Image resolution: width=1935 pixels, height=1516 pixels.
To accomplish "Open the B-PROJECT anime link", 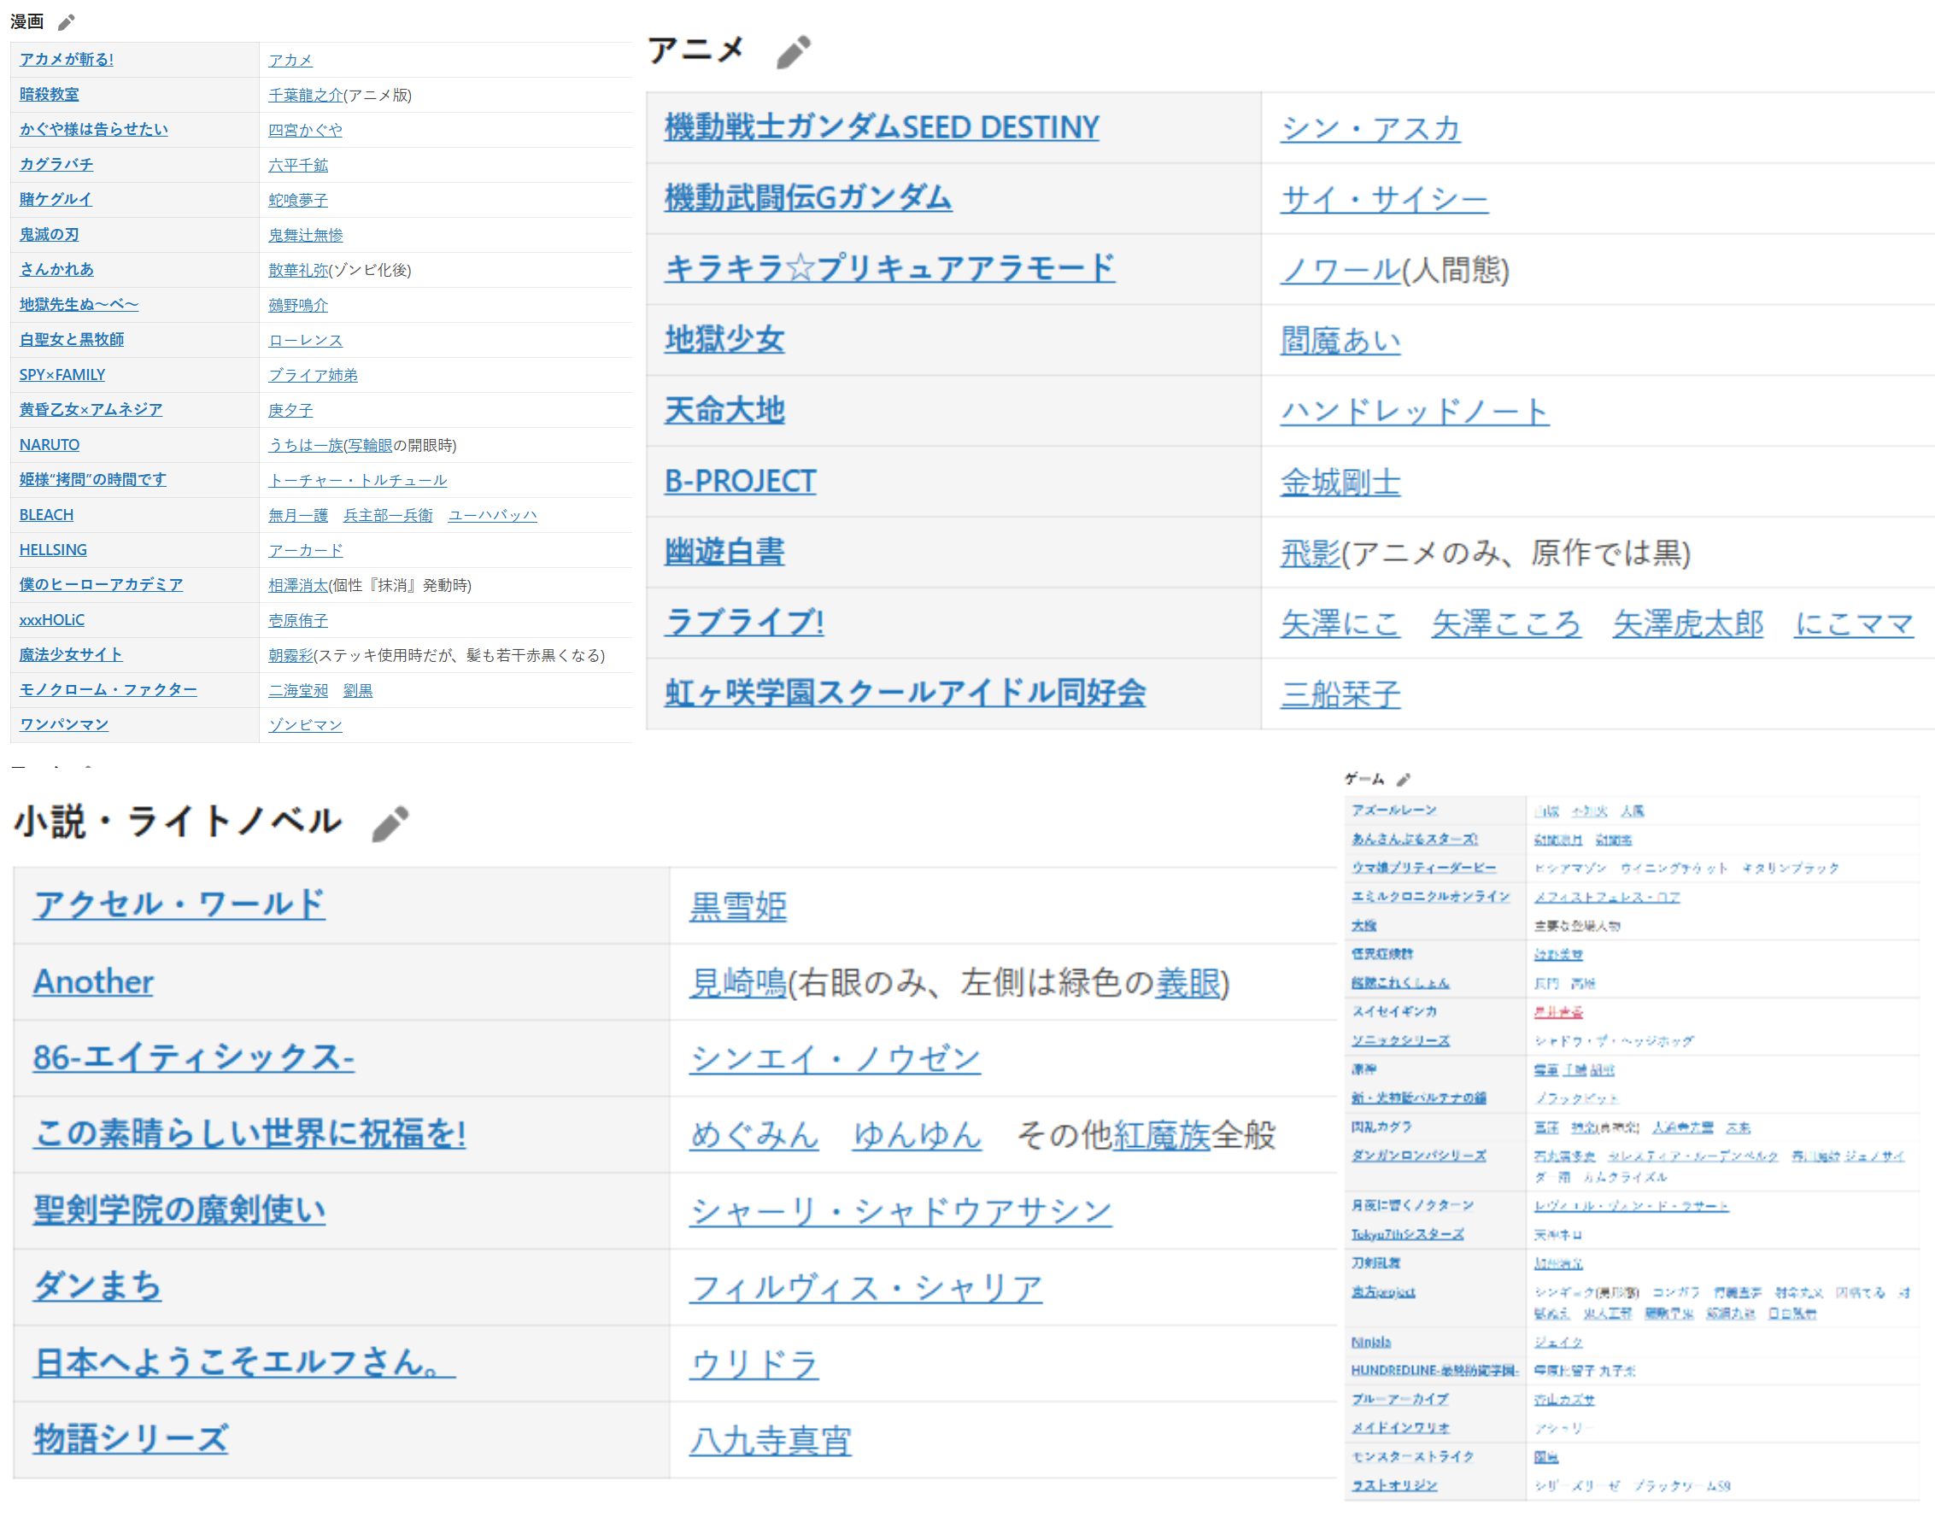I will click(739, 482).
